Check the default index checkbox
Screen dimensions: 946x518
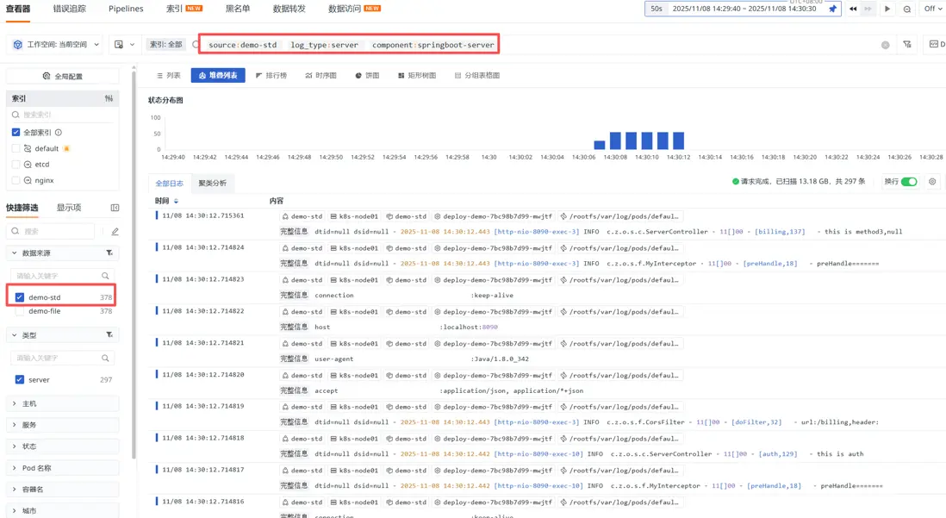tap(16, 148)
